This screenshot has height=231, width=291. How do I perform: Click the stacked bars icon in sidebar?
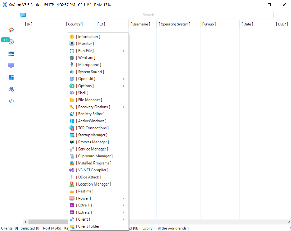coord(11,54)
